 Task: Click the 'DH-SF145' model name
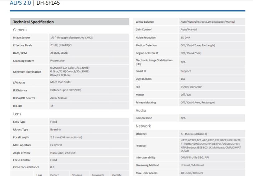pyautogui.click(x=48, y=3)
